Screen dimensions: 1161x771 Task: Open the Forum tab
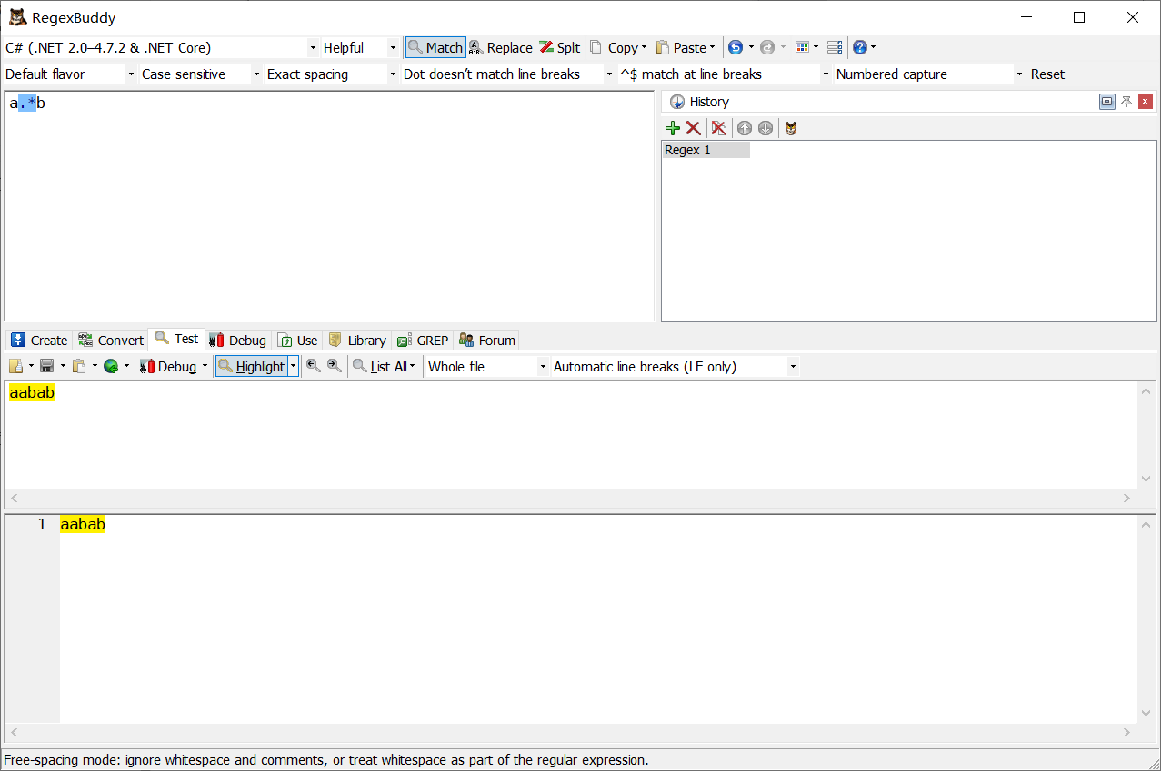487,340
